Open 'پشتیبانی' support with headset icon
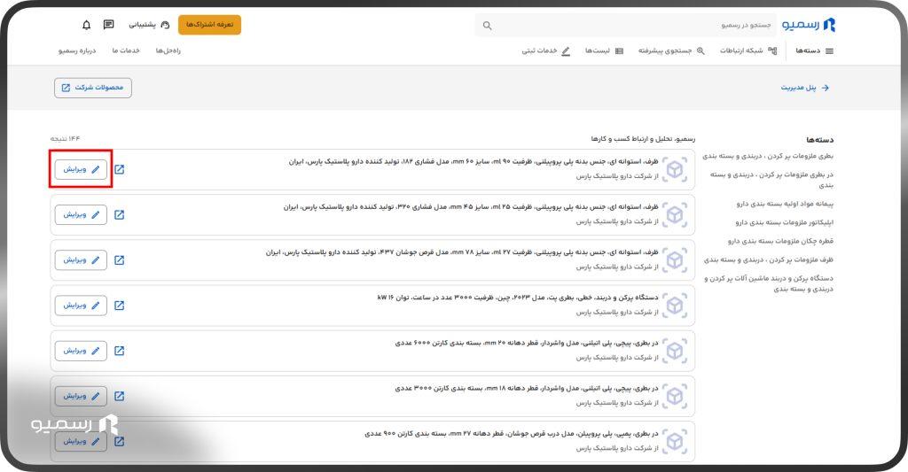 (149, 25)
